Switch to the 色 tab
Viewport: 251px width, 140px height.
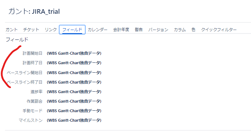point(193,30)
